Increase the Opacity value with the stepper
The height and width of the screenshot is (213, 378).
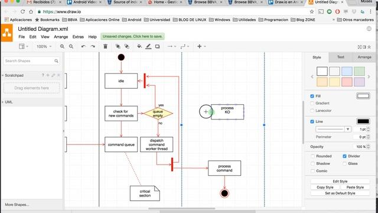(368, 146)
